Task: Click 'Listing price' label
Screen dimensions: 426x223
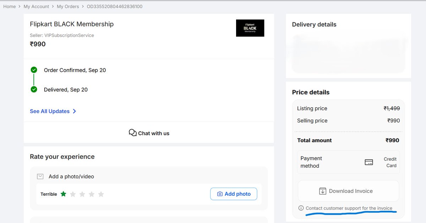Action: [x=312, y=108]
